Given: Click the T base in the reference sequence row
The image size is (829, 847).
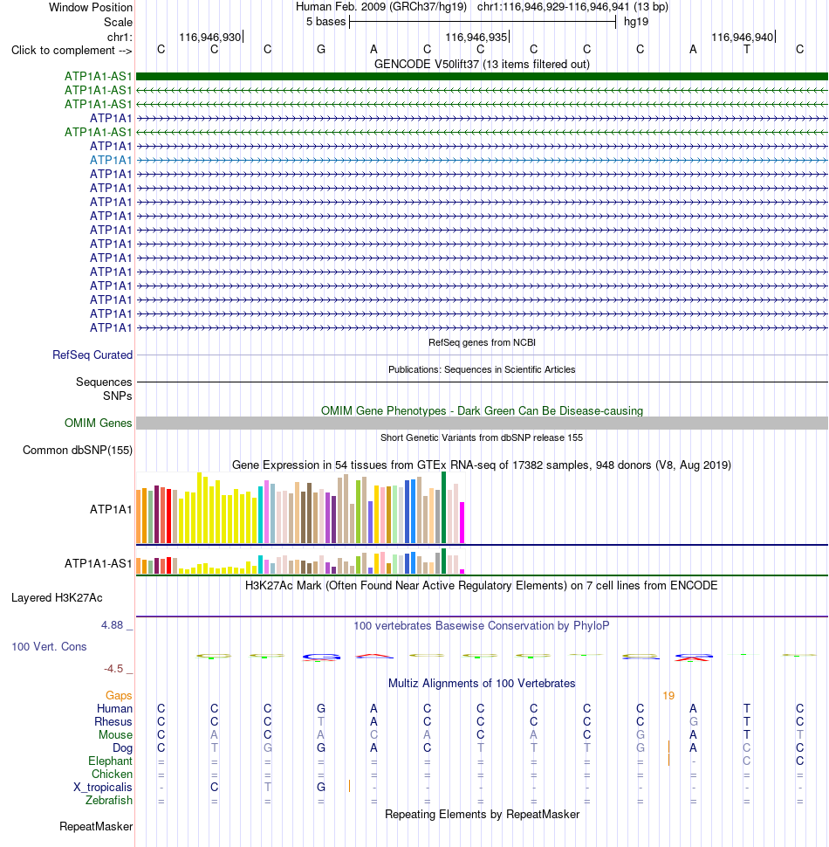Looking at the screenshot, I should click(746, 50).
